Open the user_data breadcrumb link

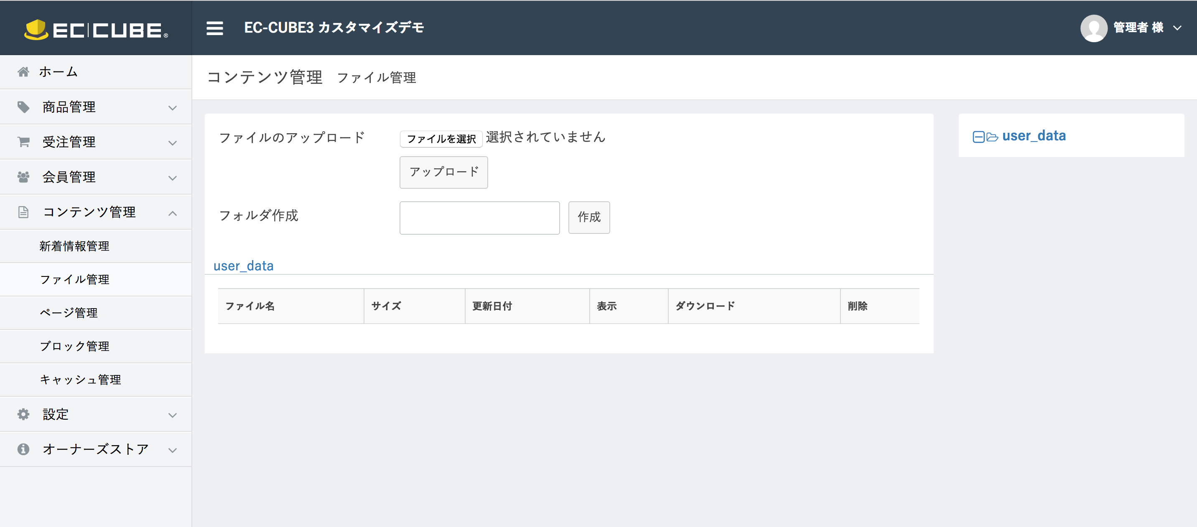(244, 266)
